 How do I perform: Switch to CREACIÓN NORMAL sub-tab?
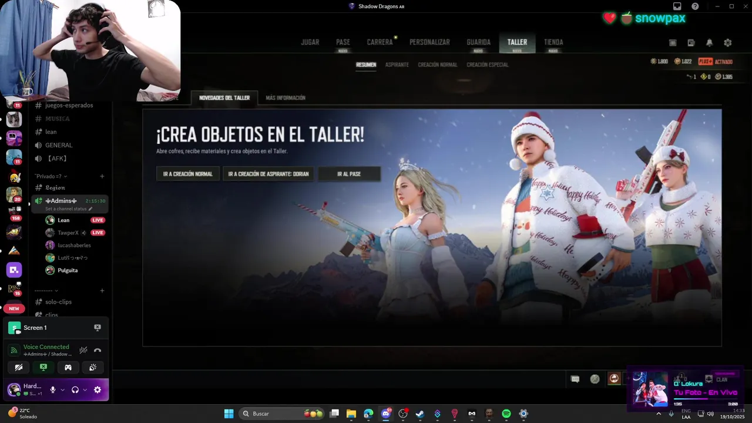point(438,65)
